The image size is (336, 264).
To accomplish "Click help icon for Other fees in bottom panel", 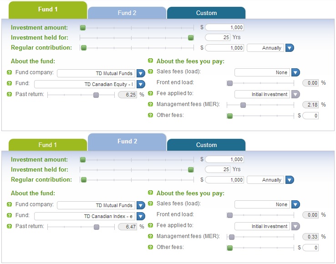I will click(150, 247).
